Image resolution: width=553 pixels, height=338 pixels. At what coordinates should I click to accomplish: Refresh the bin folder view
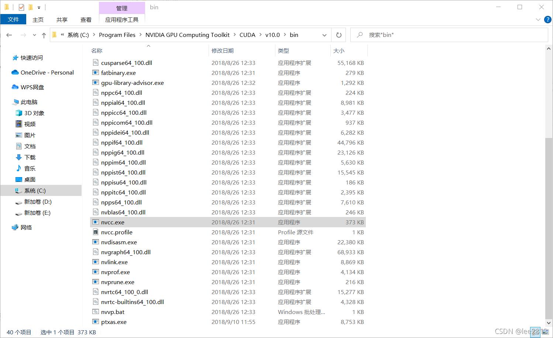pyautogui.click(x=339, y=35)
